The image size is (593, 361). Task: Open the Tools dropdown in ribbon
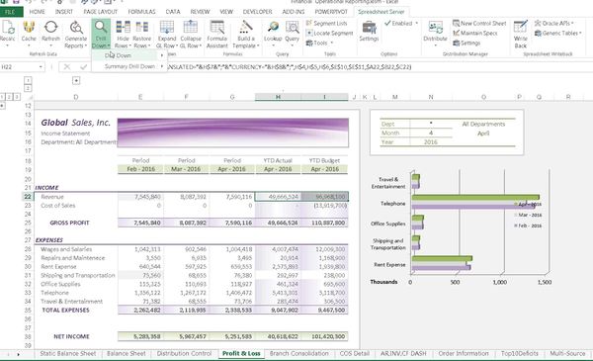click(x=319, y=43)
